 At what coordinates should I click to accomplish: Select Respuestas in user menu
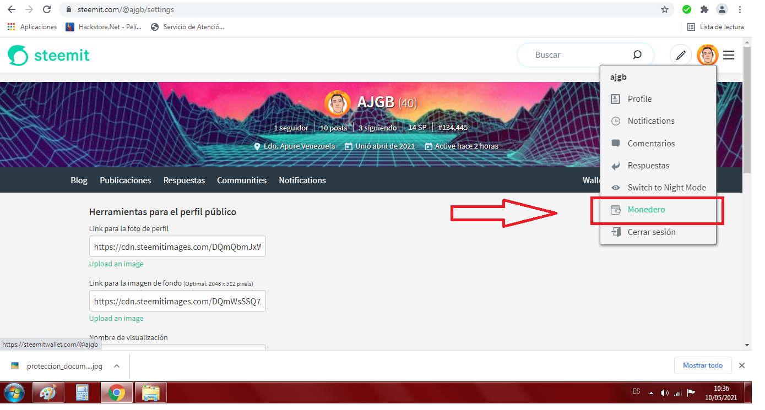click(658, 166)
